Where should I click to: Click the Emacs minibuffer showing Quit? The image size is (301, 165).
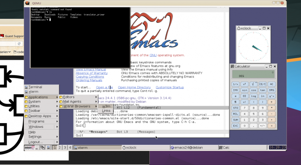151,135
